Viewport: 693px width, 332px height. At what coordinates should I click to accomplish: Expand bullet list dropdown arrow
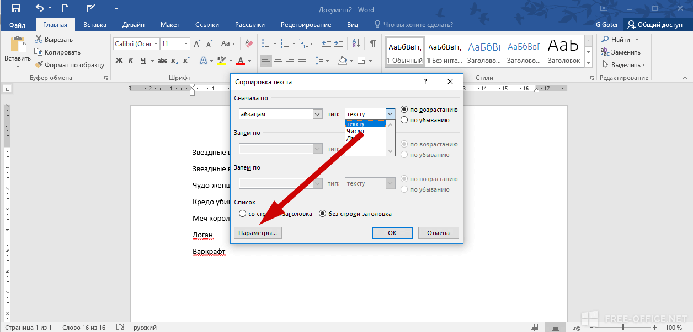coord(274,43)
